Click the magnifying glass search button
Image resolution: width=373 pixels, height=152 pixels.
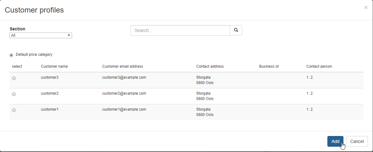click(236, 30)
